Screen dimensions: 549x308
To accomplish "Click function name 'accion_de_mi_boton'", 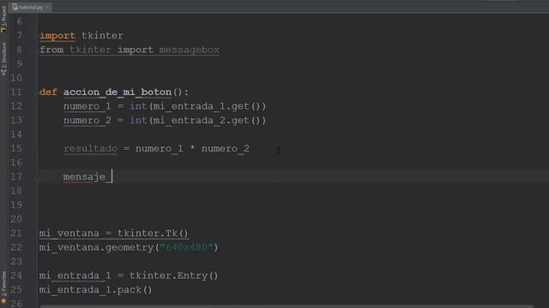I will [118, 92].
